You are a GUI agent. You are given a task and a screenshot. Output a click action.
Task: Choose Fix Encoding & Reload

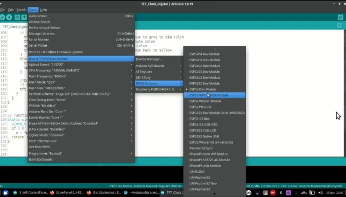[81, 28]
